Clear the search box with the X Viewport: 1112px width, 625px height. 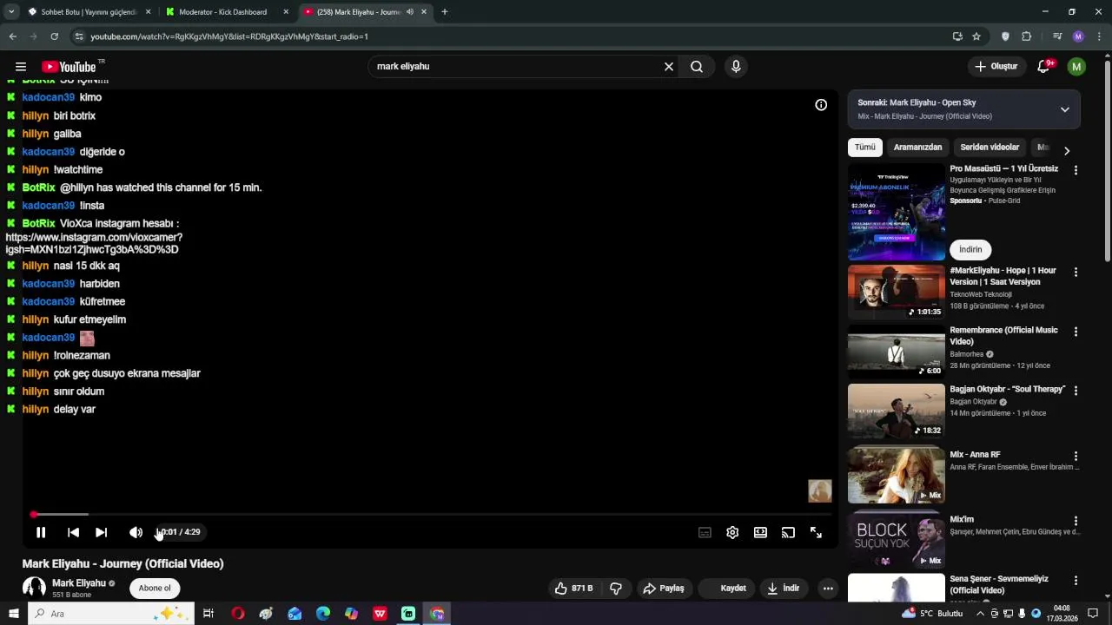(x=669, y=67)
